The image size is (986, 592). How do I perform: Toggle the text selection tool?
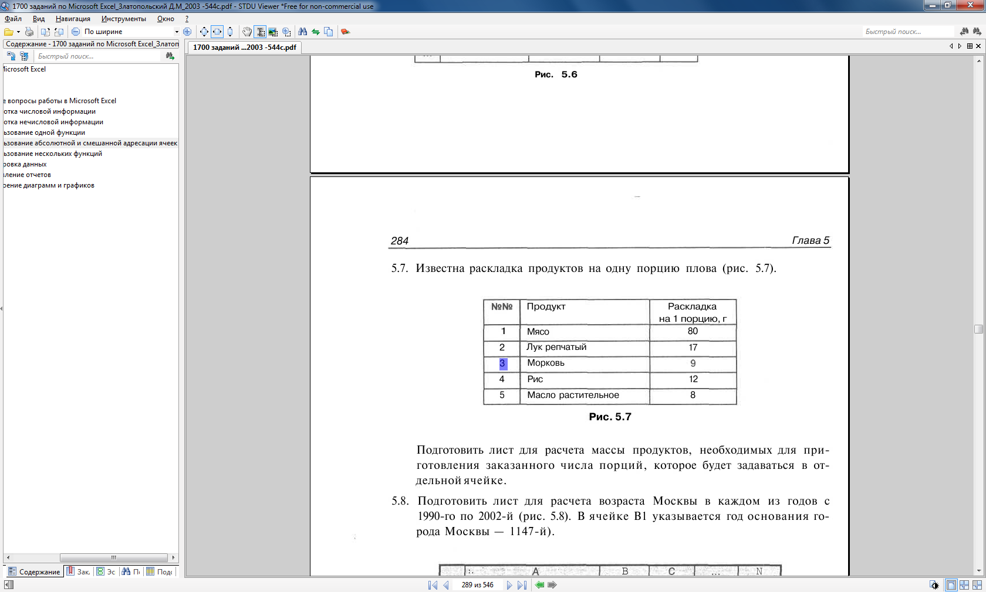tap(261, 32)
